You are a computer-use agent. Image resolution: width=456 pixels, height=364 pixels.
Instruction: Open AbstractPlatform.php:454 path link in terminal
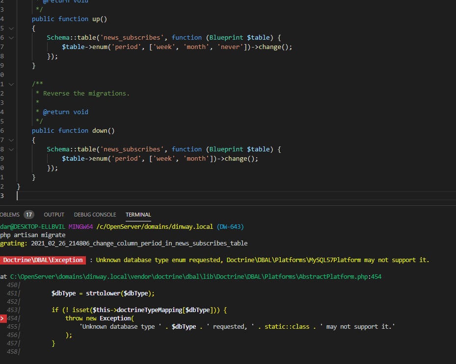point(195,277)
